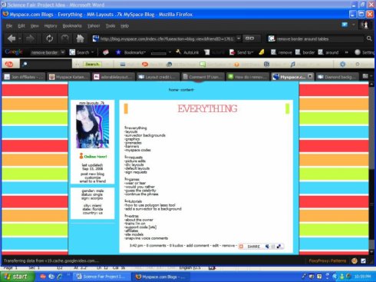The height and width of the screenshot is (282, 376).
Task: Open the Help menu
Action: [124, 25]
